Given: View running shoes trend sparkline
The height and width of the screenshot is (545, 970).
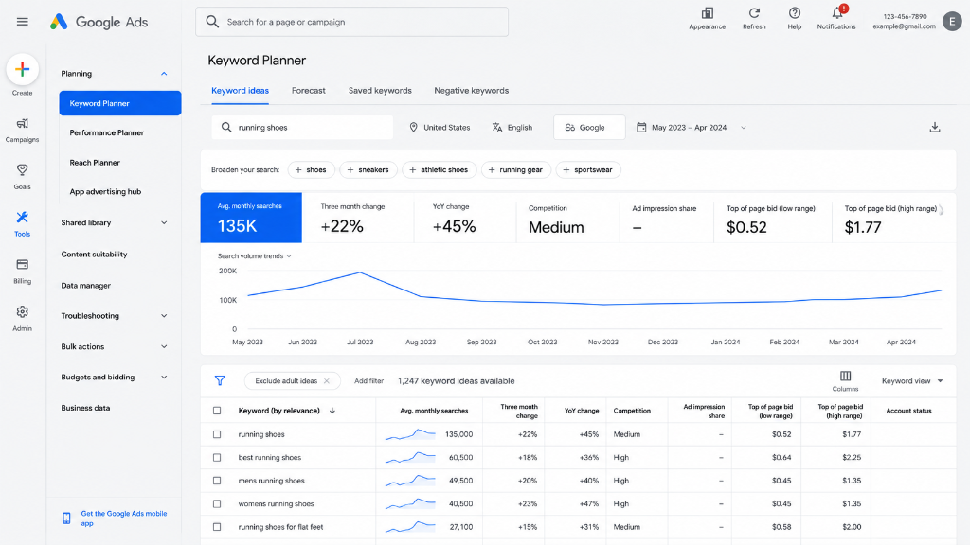Looking at the screenshot, I should pyautogui.click(x=410, y=434).
